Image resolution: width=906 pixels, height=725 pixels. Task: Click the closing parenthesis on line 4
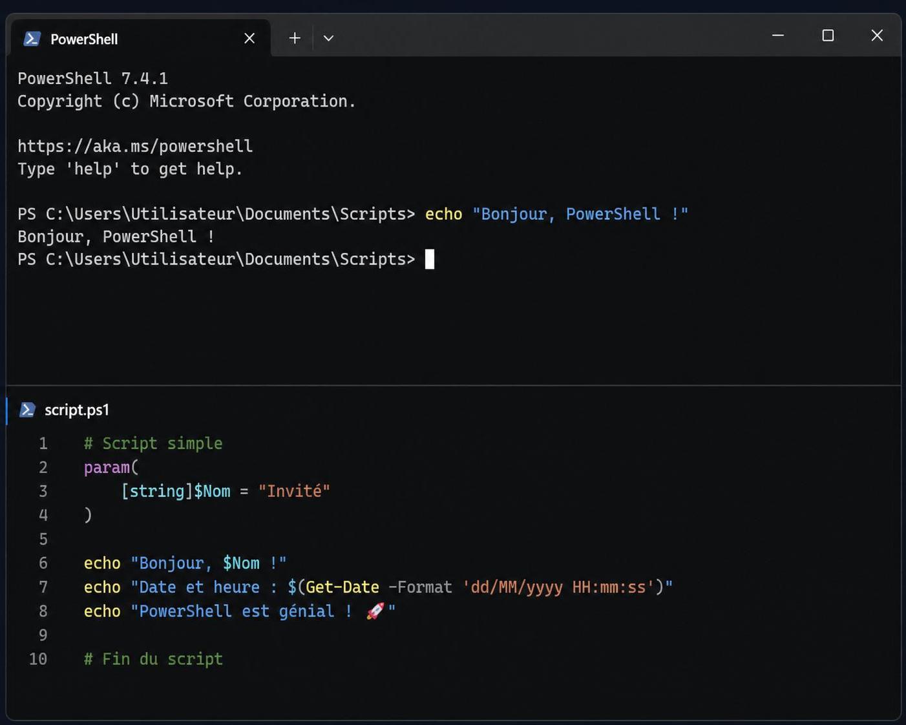(88, 515)
